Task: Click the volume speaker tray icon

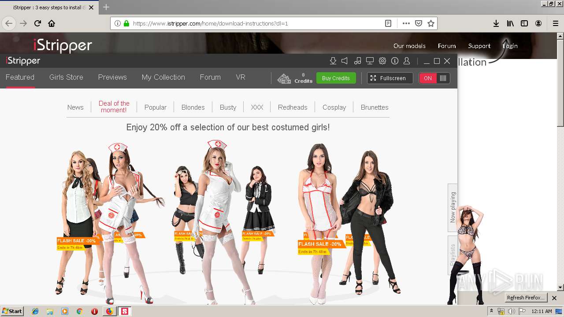Action: 511,311
